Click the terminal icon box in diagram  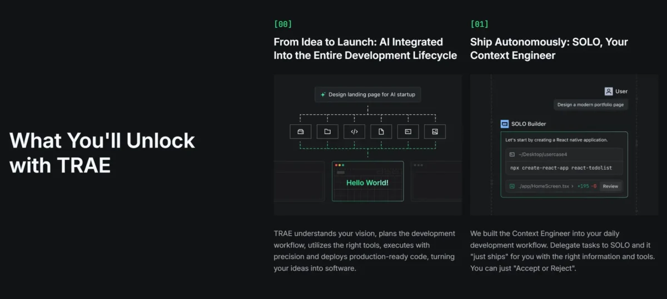tap(408, 131)
